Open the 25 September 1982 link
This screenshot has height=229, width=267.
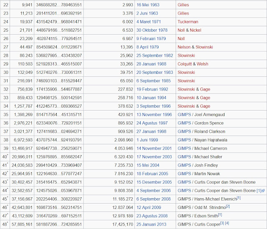pos(155,55)
